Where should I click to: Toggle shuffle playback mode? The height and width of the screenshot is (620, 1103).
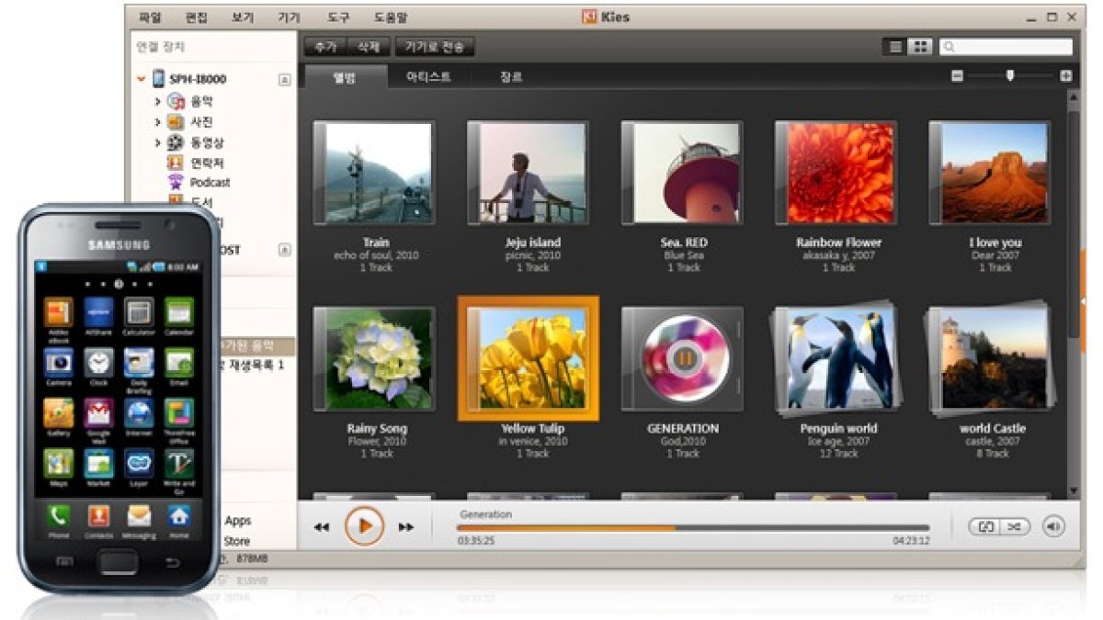pyautogui.click(x=1014, y=526)
